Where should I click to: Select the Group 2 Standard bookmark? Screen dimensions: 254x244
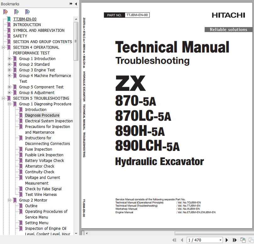pyautogui.click(x=34, y=64)
